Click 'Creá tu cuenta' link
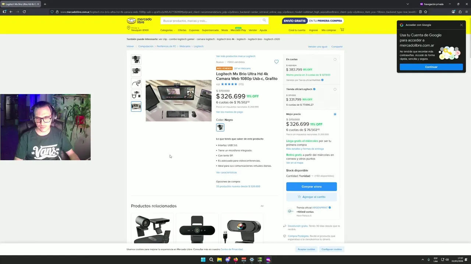 (x=297, y=30)
